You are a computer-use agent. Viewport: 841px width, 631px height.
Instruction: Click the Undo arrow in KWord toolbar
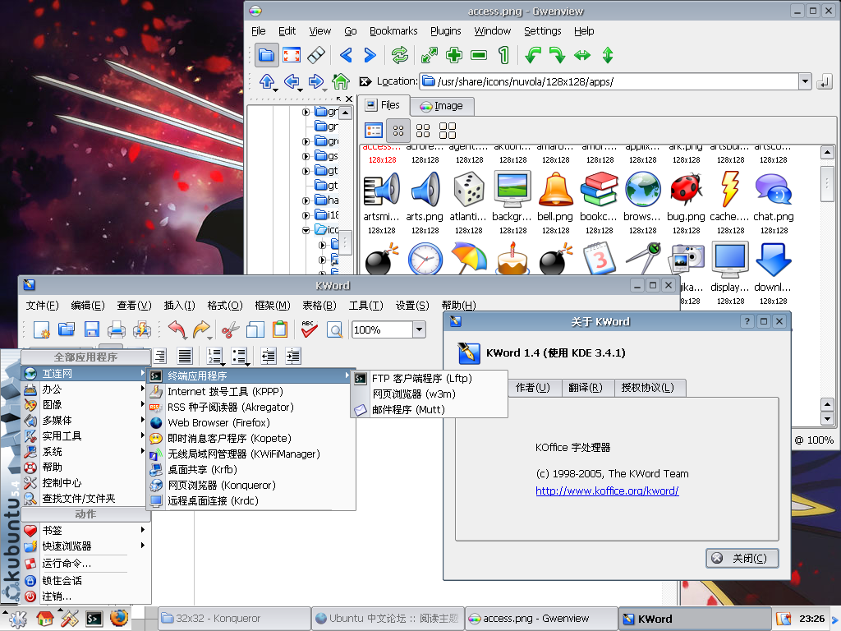pos(177,329)
